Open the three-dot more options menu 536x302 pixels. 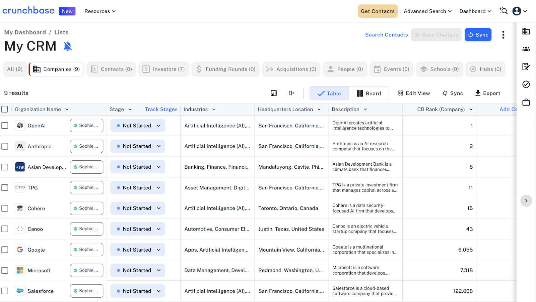coord(503,35)
